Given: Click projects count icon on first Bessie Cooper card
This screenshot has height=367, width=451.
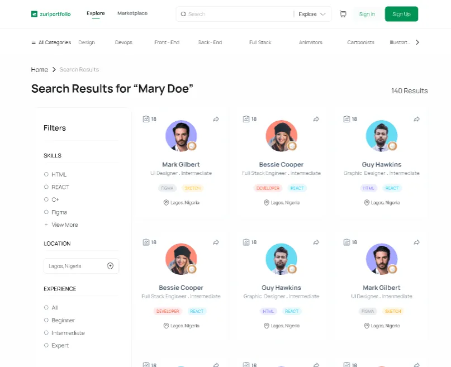Looking at the screenshot, I should 246,119.
